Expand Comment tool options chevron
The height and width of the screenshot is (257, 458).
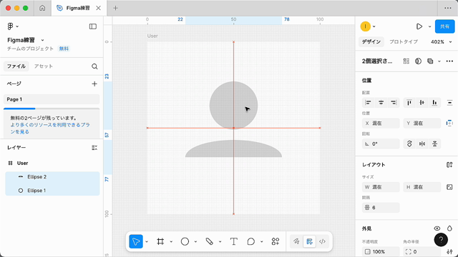tap(262, 241)
